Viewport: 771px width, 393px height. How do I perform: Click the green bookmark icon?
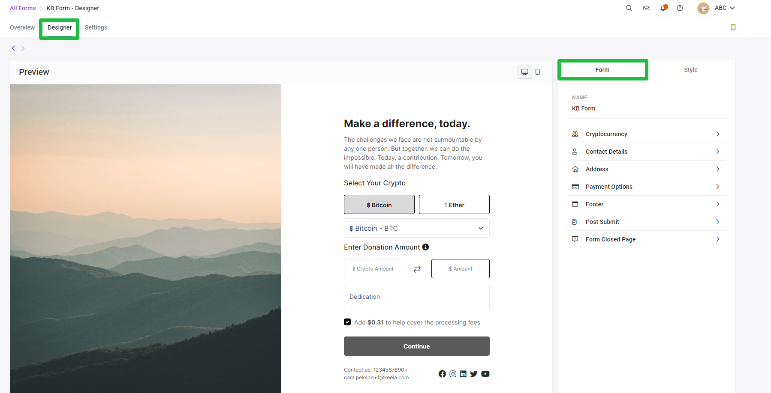(x=733, y=27)
